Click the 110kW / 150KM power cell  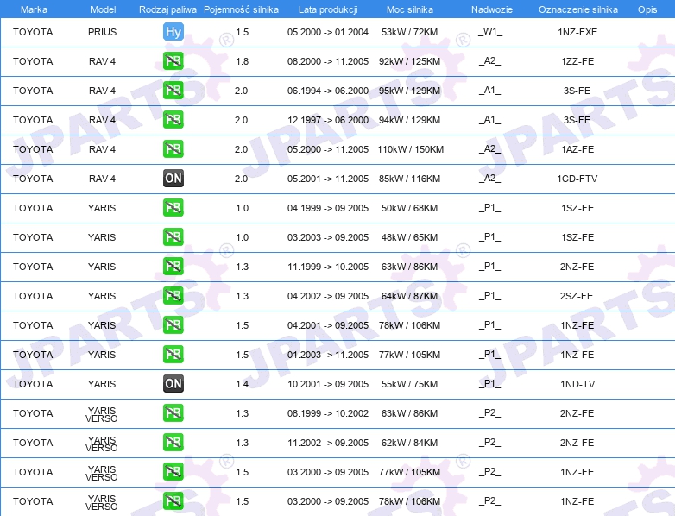tap(410, 149)
